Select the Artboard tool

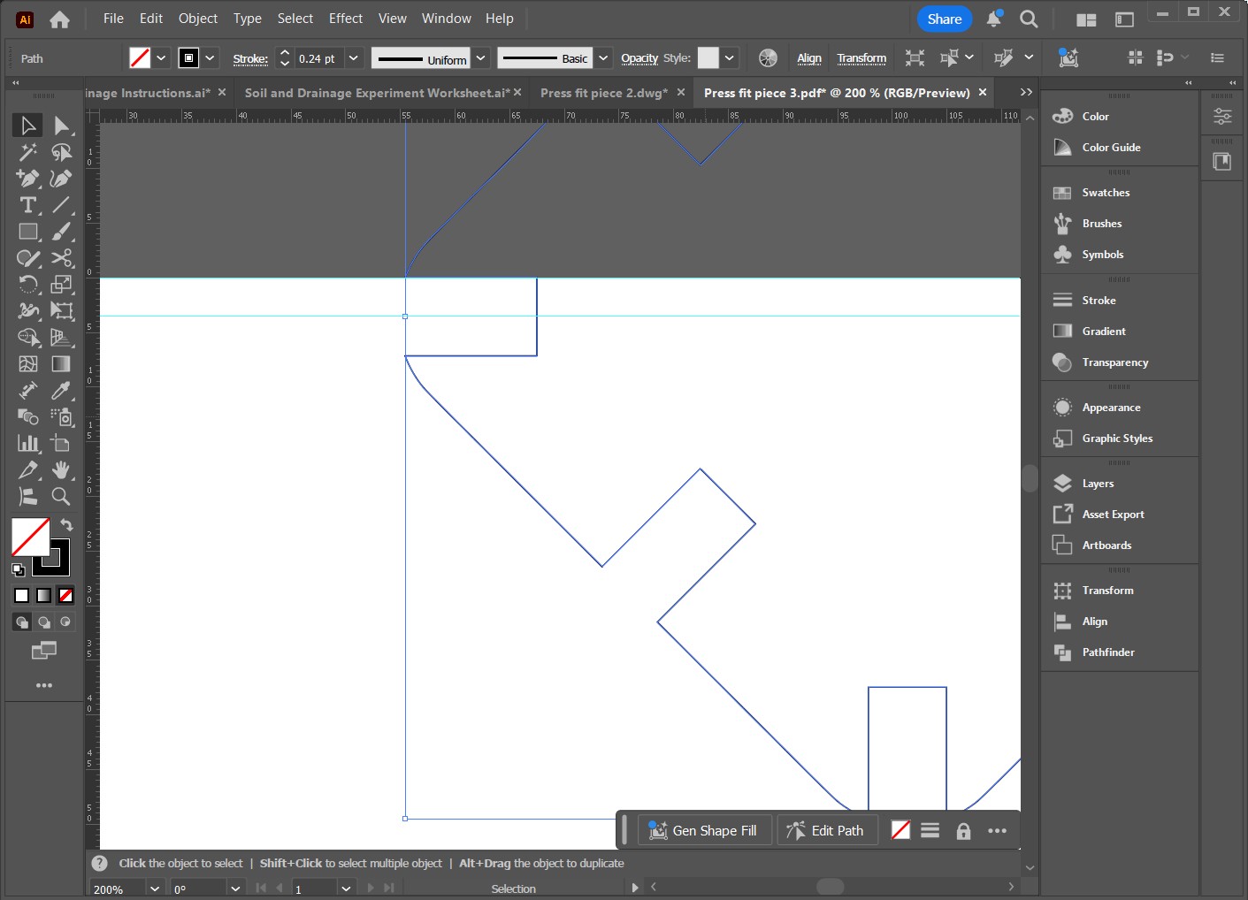(61, 444)
